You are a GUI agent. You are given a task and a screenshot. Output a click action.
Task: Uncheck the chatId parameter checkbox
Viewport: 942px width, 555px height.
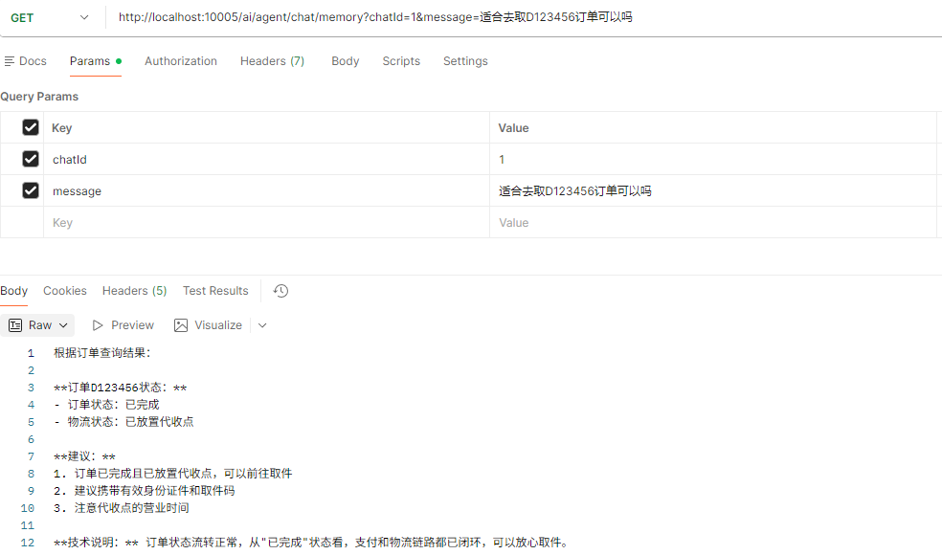pyautogui.click(x=31, y=159)
